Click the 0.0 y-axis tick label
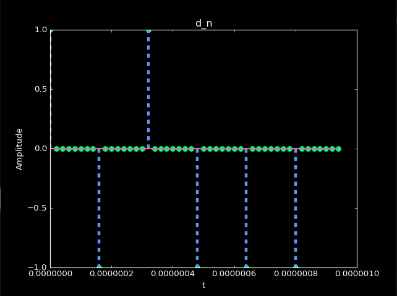The height and width of the screenshot is (296, 397). coord(41,149)
